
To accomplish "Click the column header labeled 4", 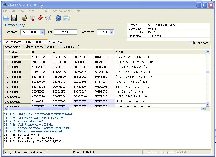I will pos(62,52).
